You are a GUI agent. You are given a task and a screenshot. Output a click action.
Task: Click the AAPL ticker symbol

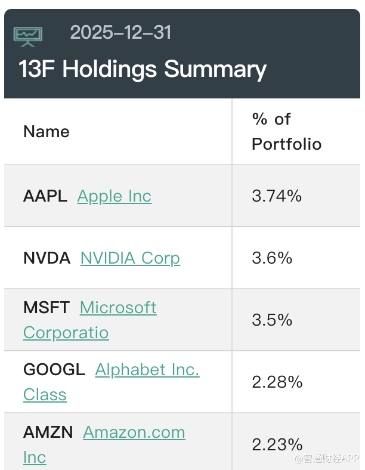[45, 196]
